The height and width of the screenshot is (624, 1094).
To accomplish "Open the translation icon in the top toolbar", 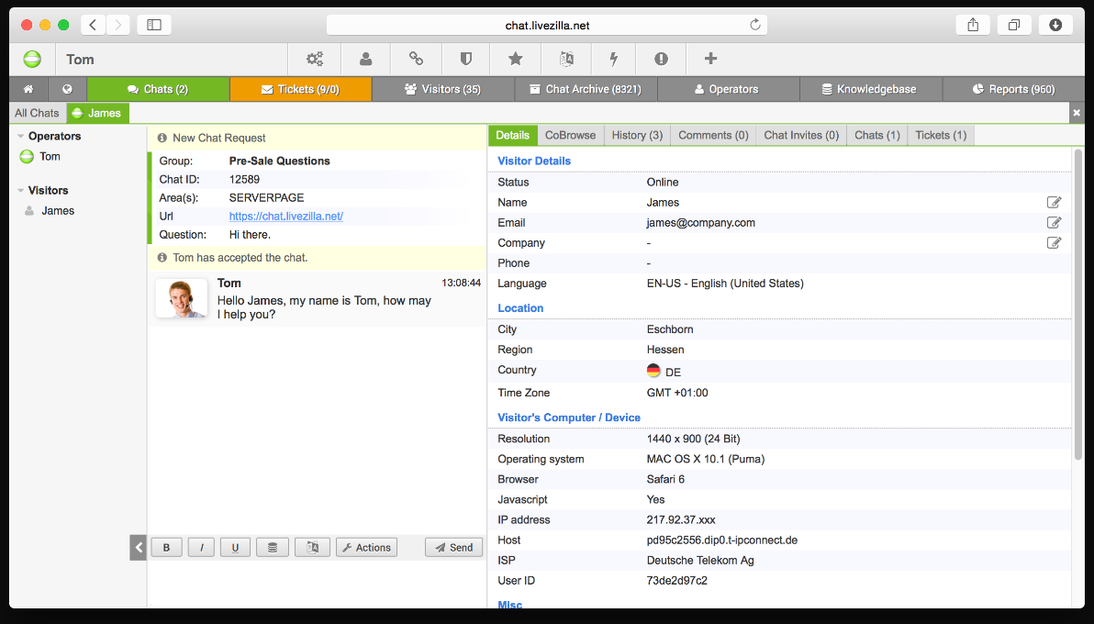I will coord(566,58).
